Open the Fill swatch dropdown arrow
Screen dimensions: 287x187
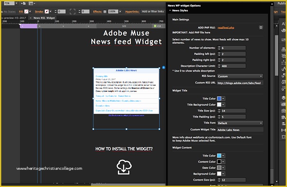click(x=30, y=11)
